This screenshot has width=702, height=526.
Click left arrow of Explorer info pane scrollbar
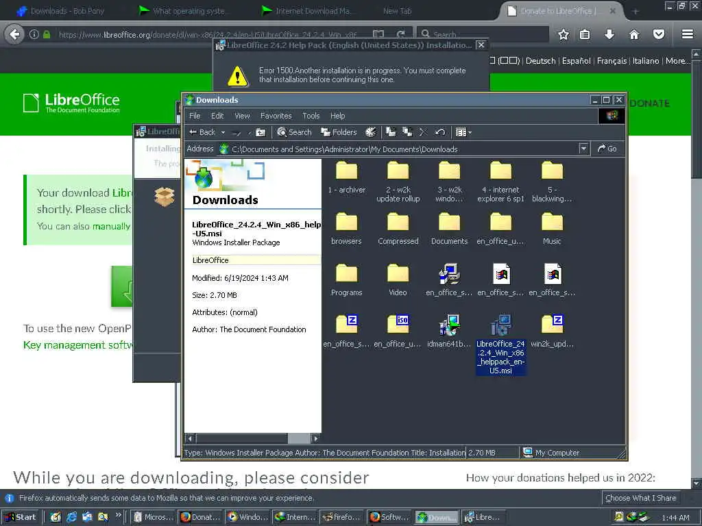coord(190,438)
